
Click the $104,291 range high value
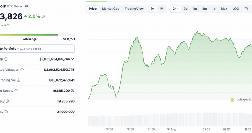click(69, 39)
